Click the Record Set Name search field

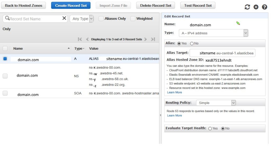(x=34, y=18)
